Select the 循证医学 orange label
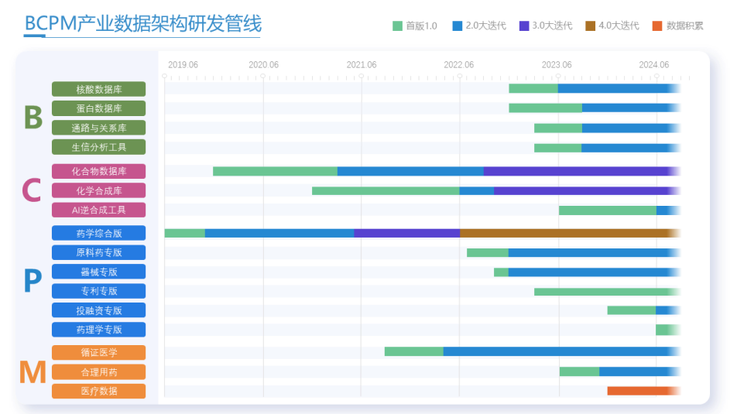737x414 pixels. 98,353
